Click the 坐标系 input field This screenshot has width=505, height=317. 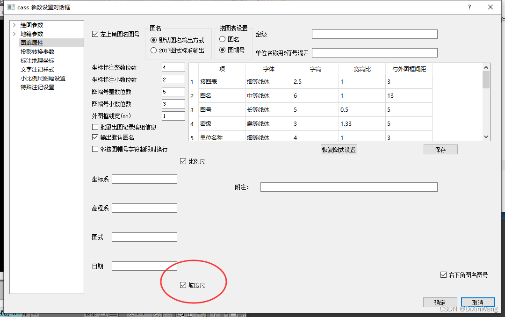(x=144, y=179)
